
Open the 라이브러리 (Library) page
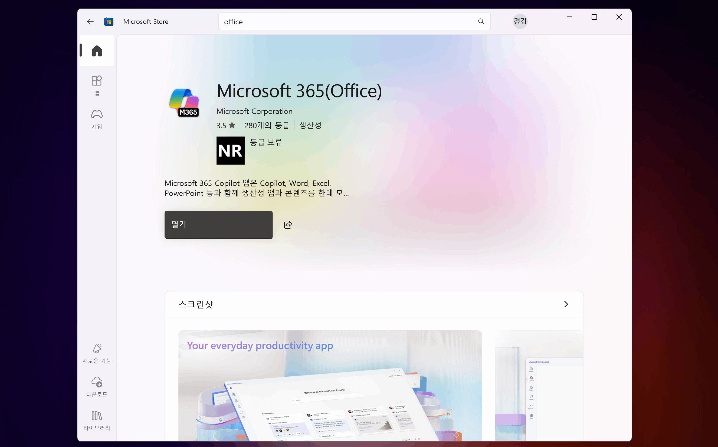click(97, 420)
